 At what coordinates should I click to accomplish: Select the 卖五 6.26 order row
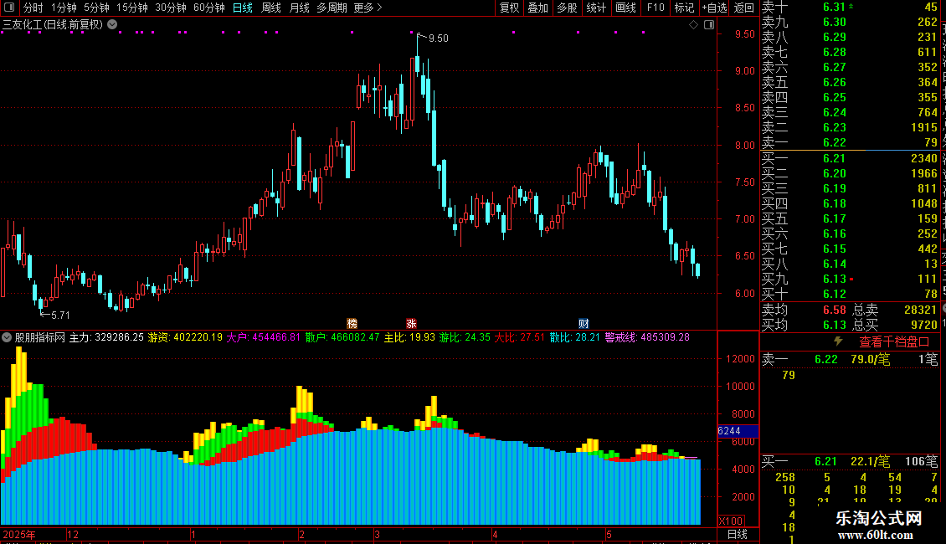(x=850, y=82)
